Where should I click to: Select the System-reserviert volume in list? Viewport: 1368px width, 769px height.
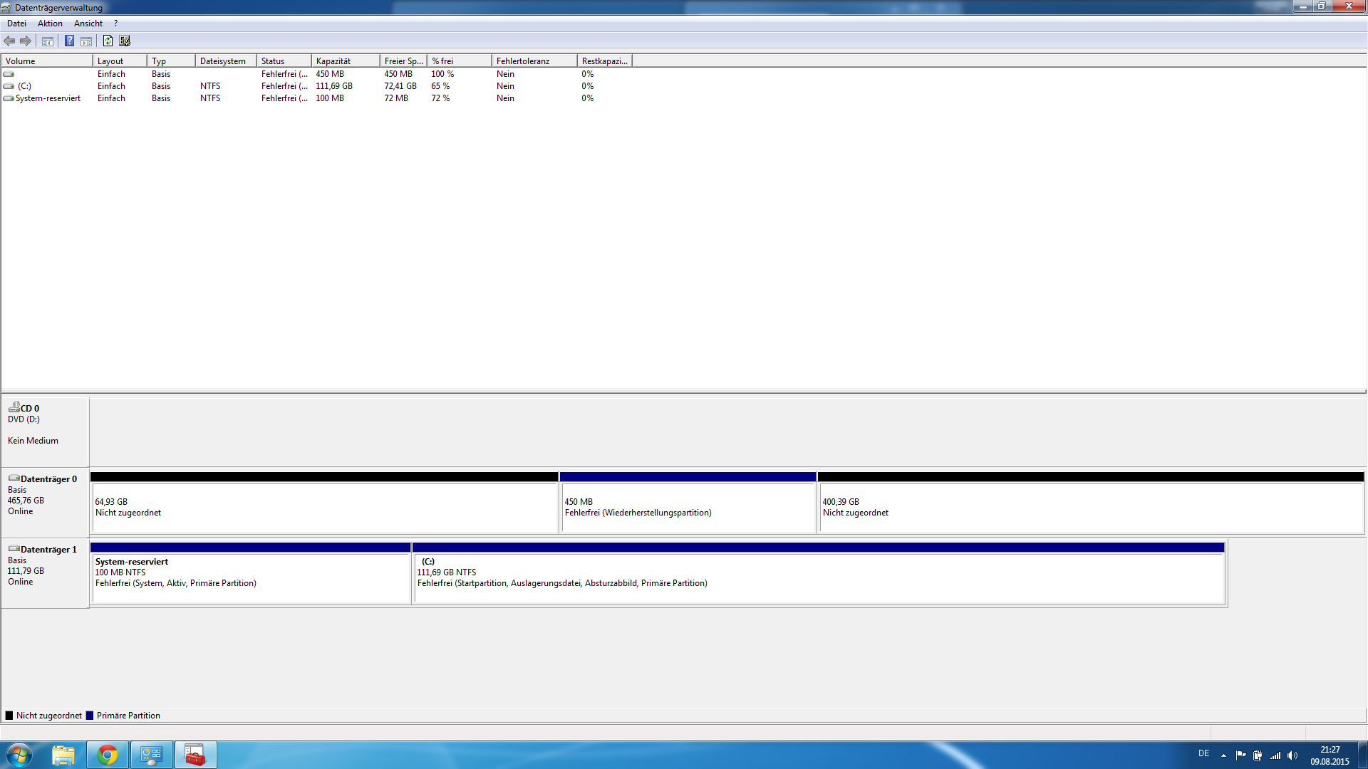click(48, 98)
